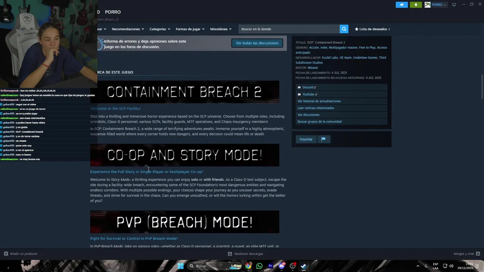Click the Insertar button

[x=306, y=139]
